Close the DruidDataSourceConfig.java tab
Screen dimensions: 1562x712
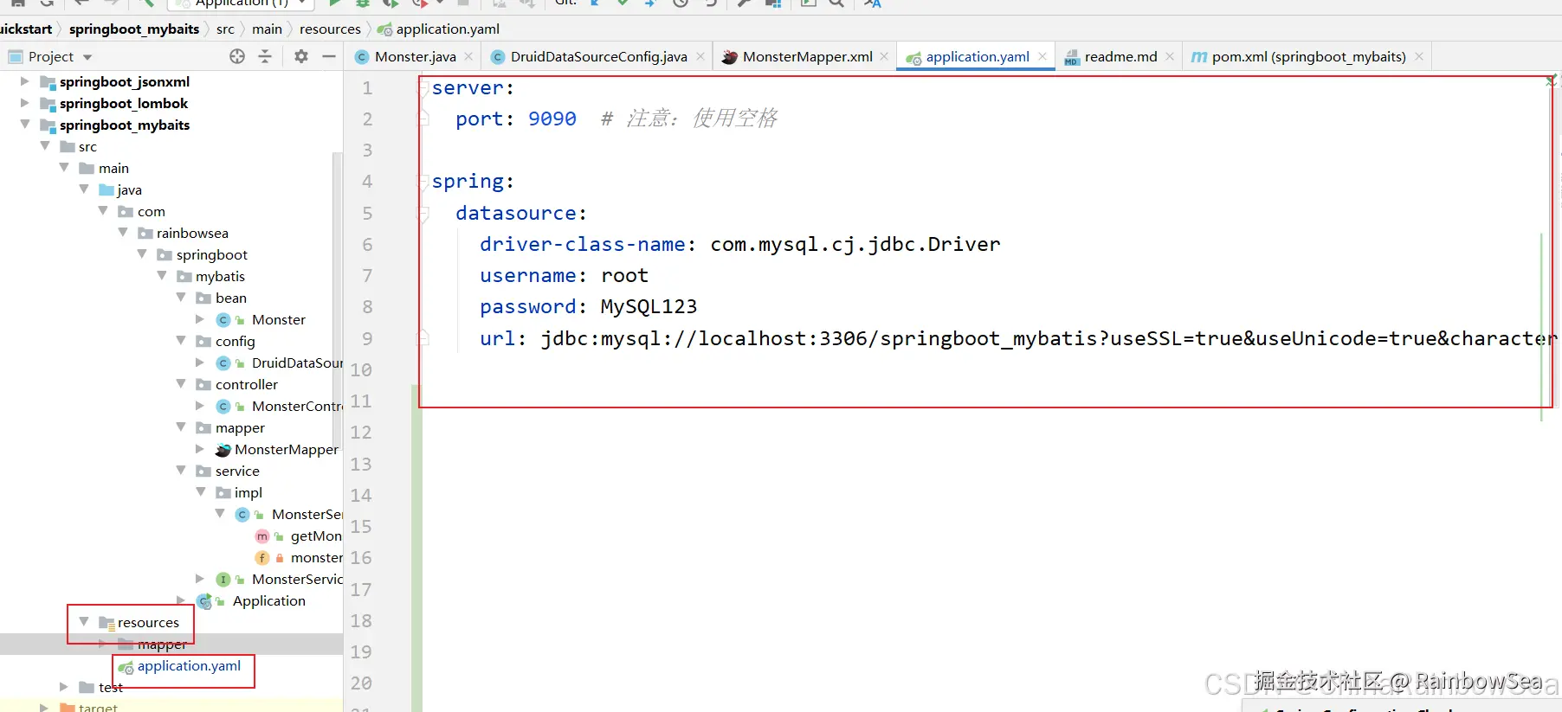coord(700,56)
